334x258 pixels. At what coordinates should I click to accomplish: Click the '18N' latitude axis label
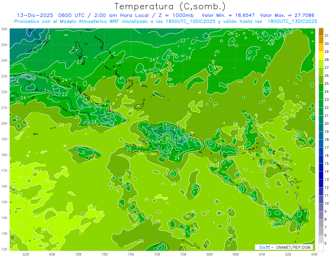click(4, 155)
